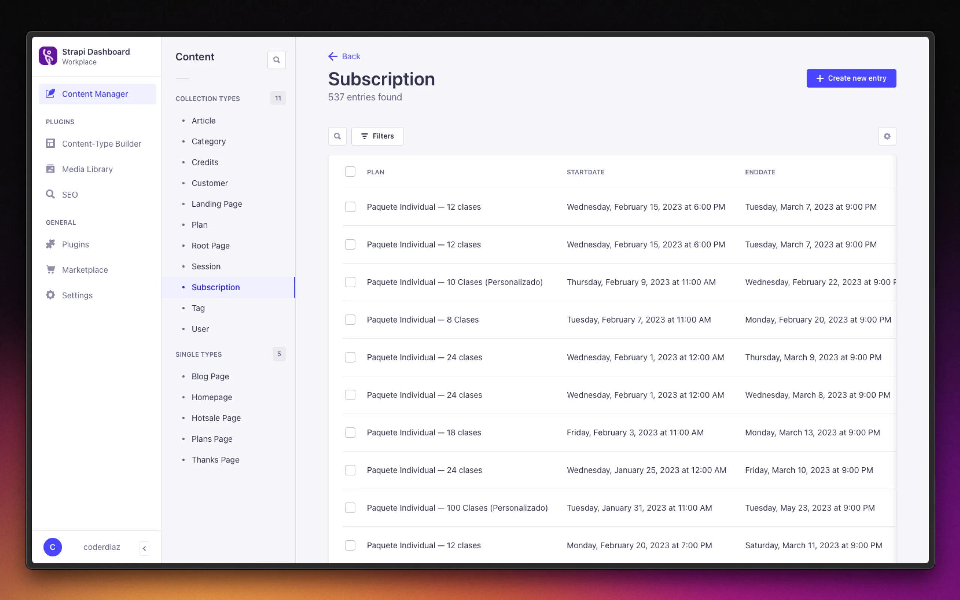Select all entries with the header checkbox
The height and width of the screenshot is (600, 960).
tap(350, 171)
